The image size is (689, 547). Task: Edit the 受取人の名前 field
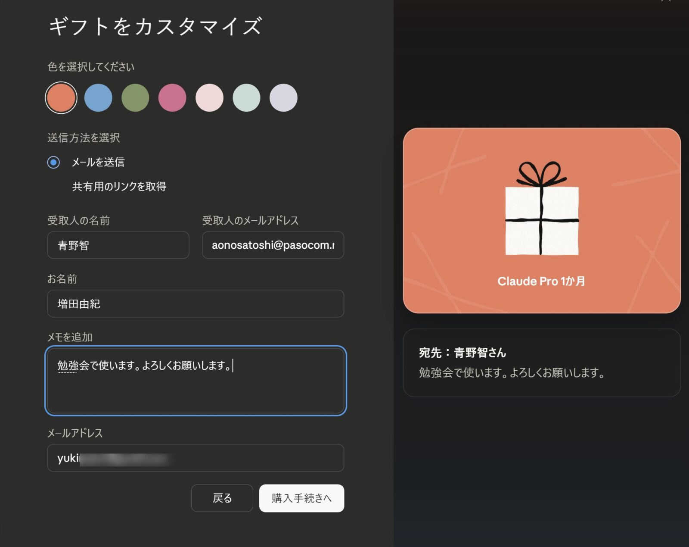(118, 245)
